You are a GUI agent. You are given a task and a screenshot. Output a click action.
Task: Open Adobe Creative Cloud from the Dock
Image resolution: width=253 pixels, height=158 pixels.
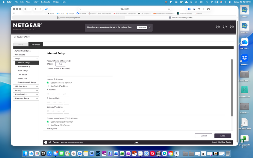pos(171,153)
